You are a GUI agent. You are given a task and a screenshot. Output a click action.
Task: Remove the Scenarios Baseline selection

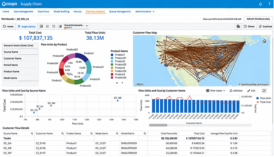coord(87,26)
